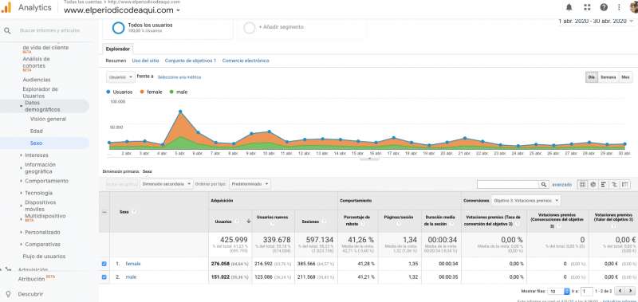This screenshot has width=638, height=302.
Task: Open the Usuarios metric dropdown
Action: pos(120,76)
